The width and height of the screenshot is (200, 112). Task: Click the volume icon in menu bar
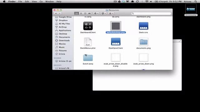(x=151, y=2)
